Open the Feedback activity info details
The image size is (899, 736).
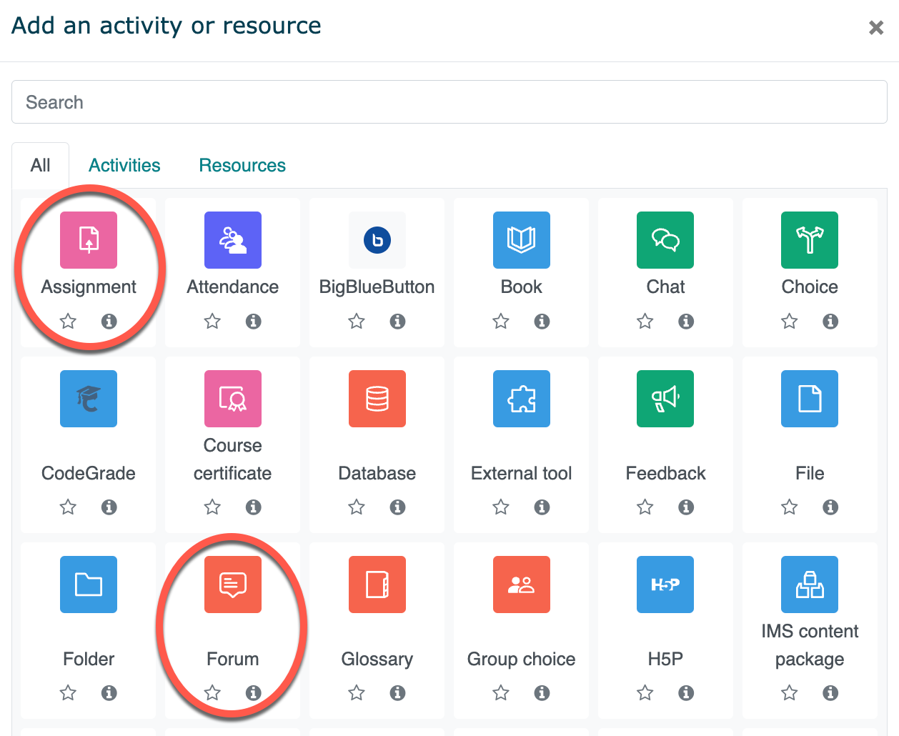point(686,507)
